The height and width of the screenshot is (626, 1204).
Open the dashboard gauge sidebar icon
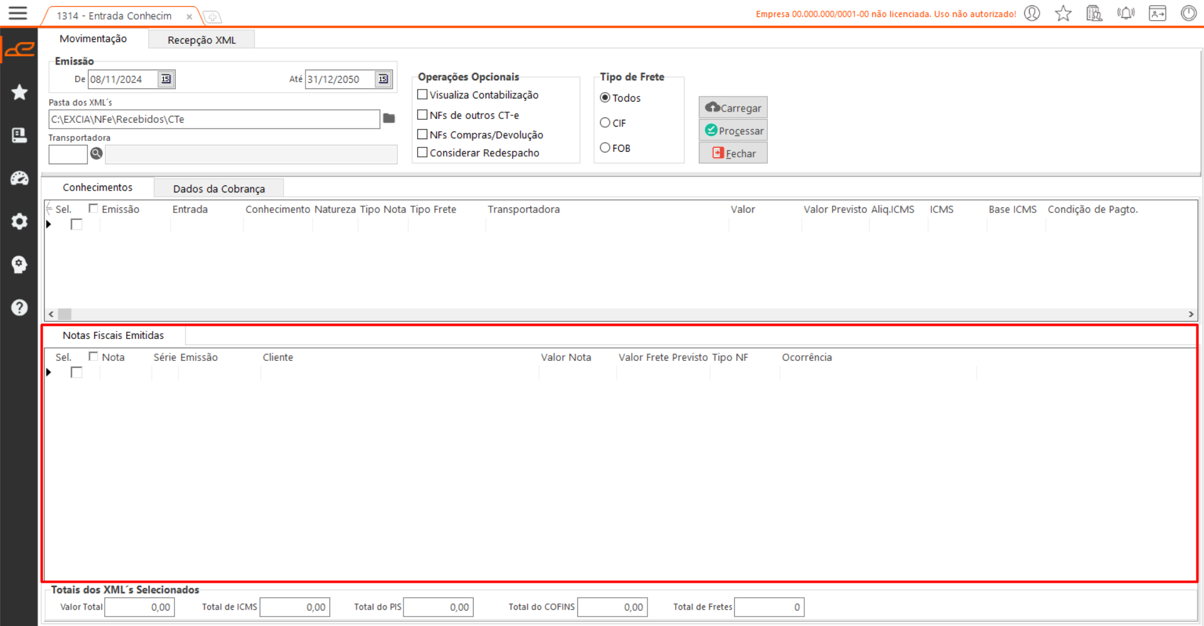click(x=19, y=179)
